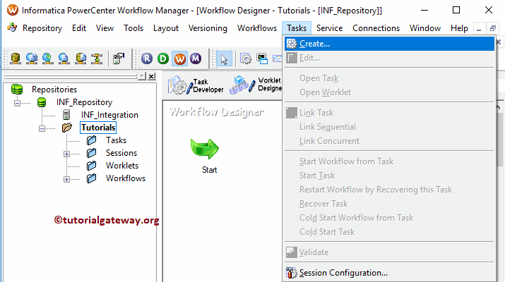Select the Worklets node label
Screen dimensions: 505x282
[x=122, y=166]
